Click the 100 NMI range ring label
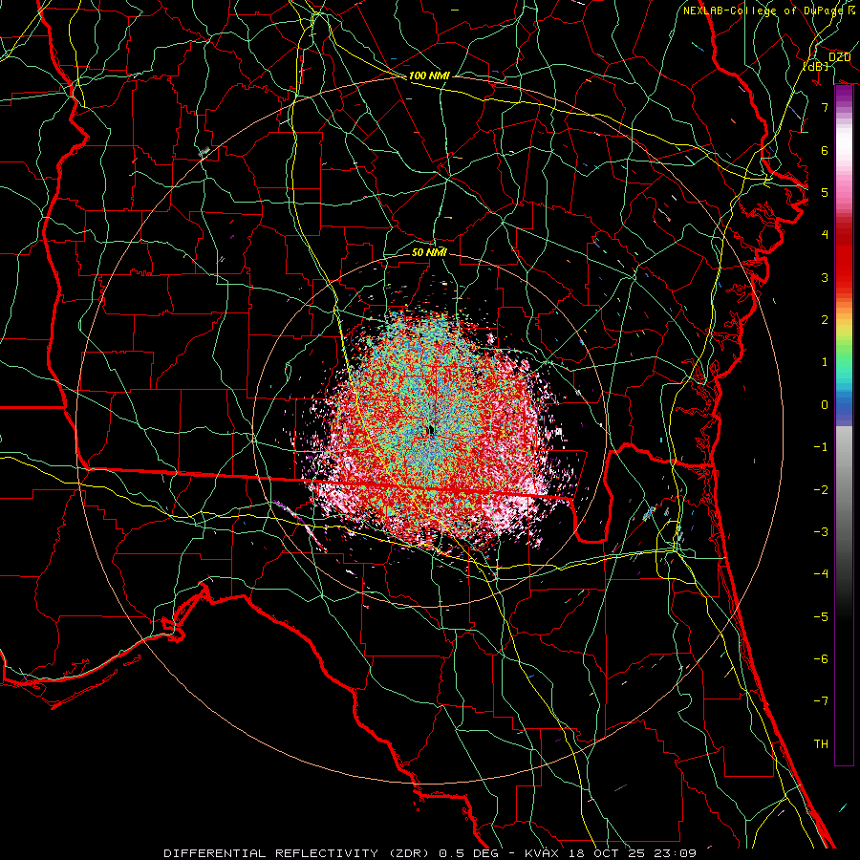Image resolution: width=860 pixels, height=860 pixels. click(429, 75)
